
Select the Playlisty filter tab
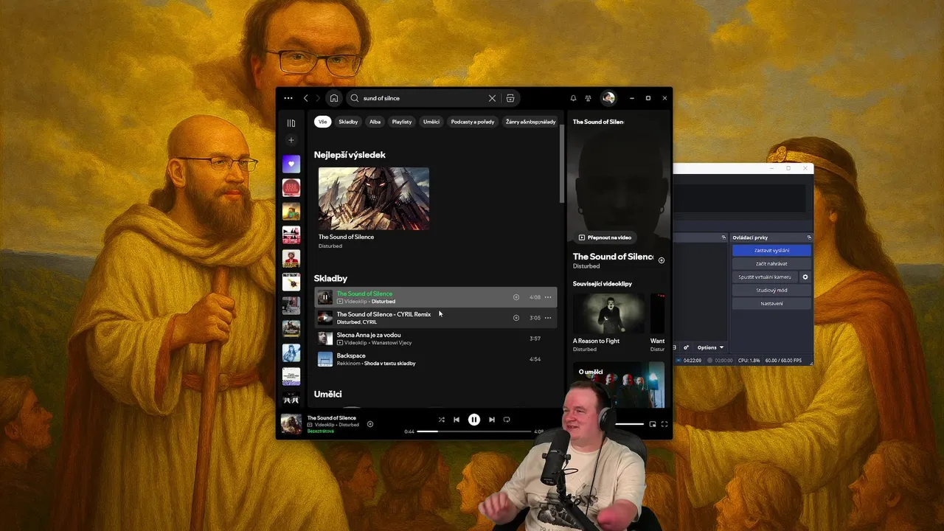[x=402, y=122]
